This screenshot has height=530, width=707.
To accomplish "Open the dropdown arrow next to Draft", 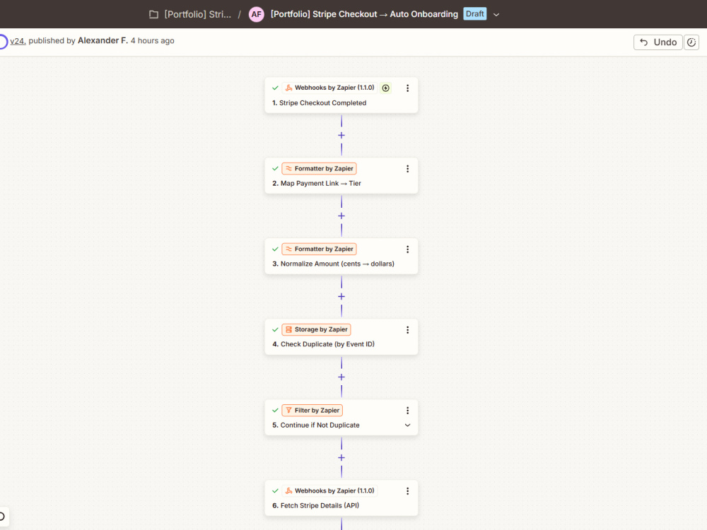I will 496,14.
